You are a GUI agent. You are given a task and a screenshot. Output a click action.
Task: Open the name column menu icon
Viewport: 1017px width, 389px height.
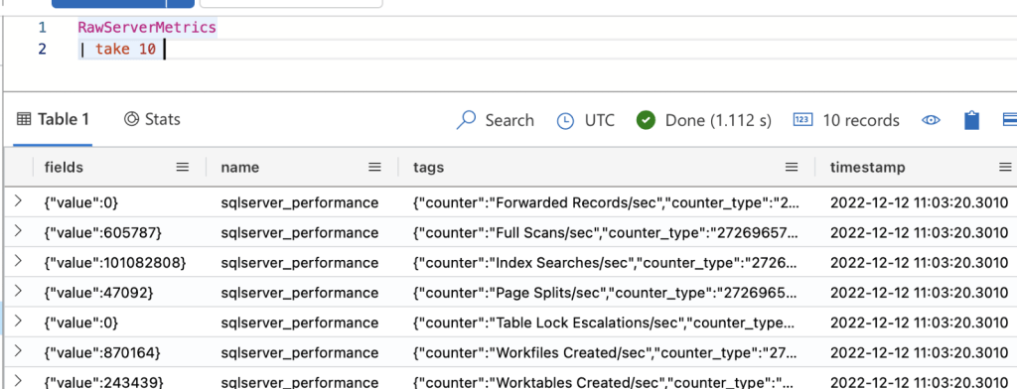pos(374,167)
